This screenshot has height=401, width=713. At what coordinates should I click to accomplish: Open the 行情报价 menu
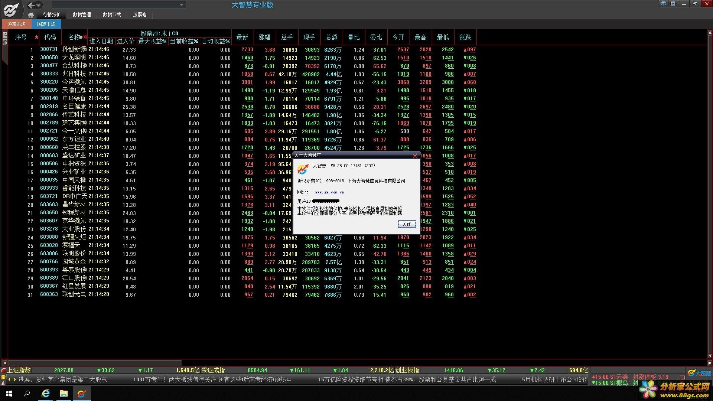(x=52, y=14)
